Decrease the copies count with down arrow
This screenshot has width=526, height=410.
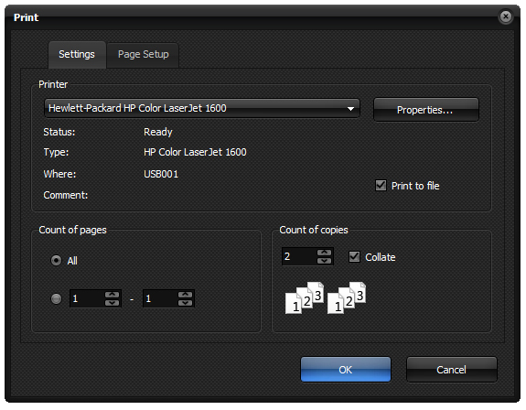tap(324, 261)
